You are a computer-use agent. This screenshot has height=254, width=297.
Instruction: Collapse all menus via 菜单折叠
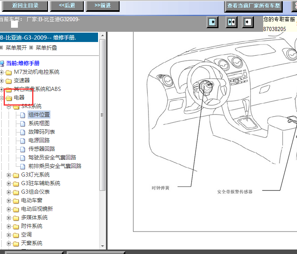(x=46, y=48)
